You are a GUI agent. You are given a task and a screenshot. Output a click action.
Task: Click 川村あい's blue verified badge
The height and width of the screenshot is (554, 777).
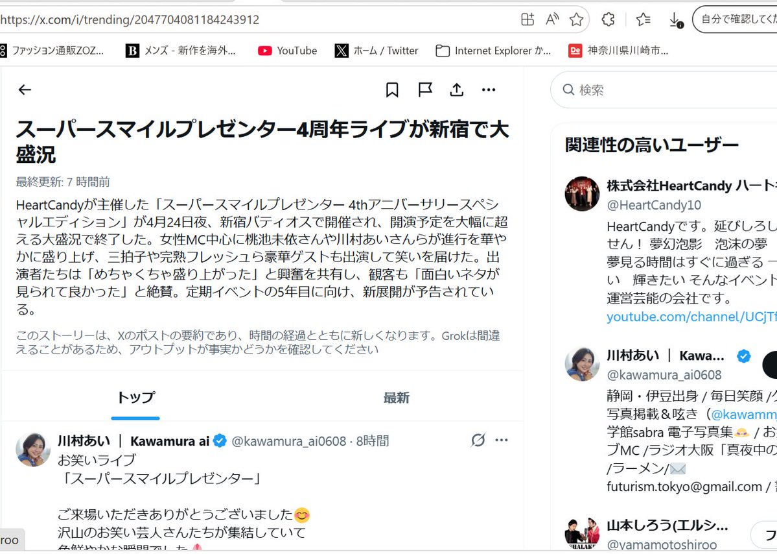pyautogui.click(x=220, y=440)
